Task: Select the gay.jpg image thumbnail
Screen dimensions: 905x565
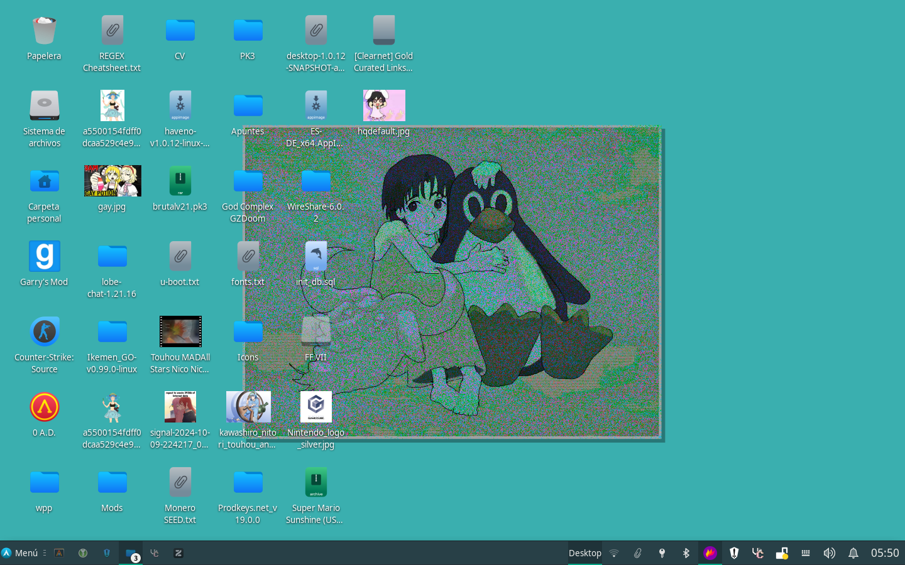Action: point(112,181)
